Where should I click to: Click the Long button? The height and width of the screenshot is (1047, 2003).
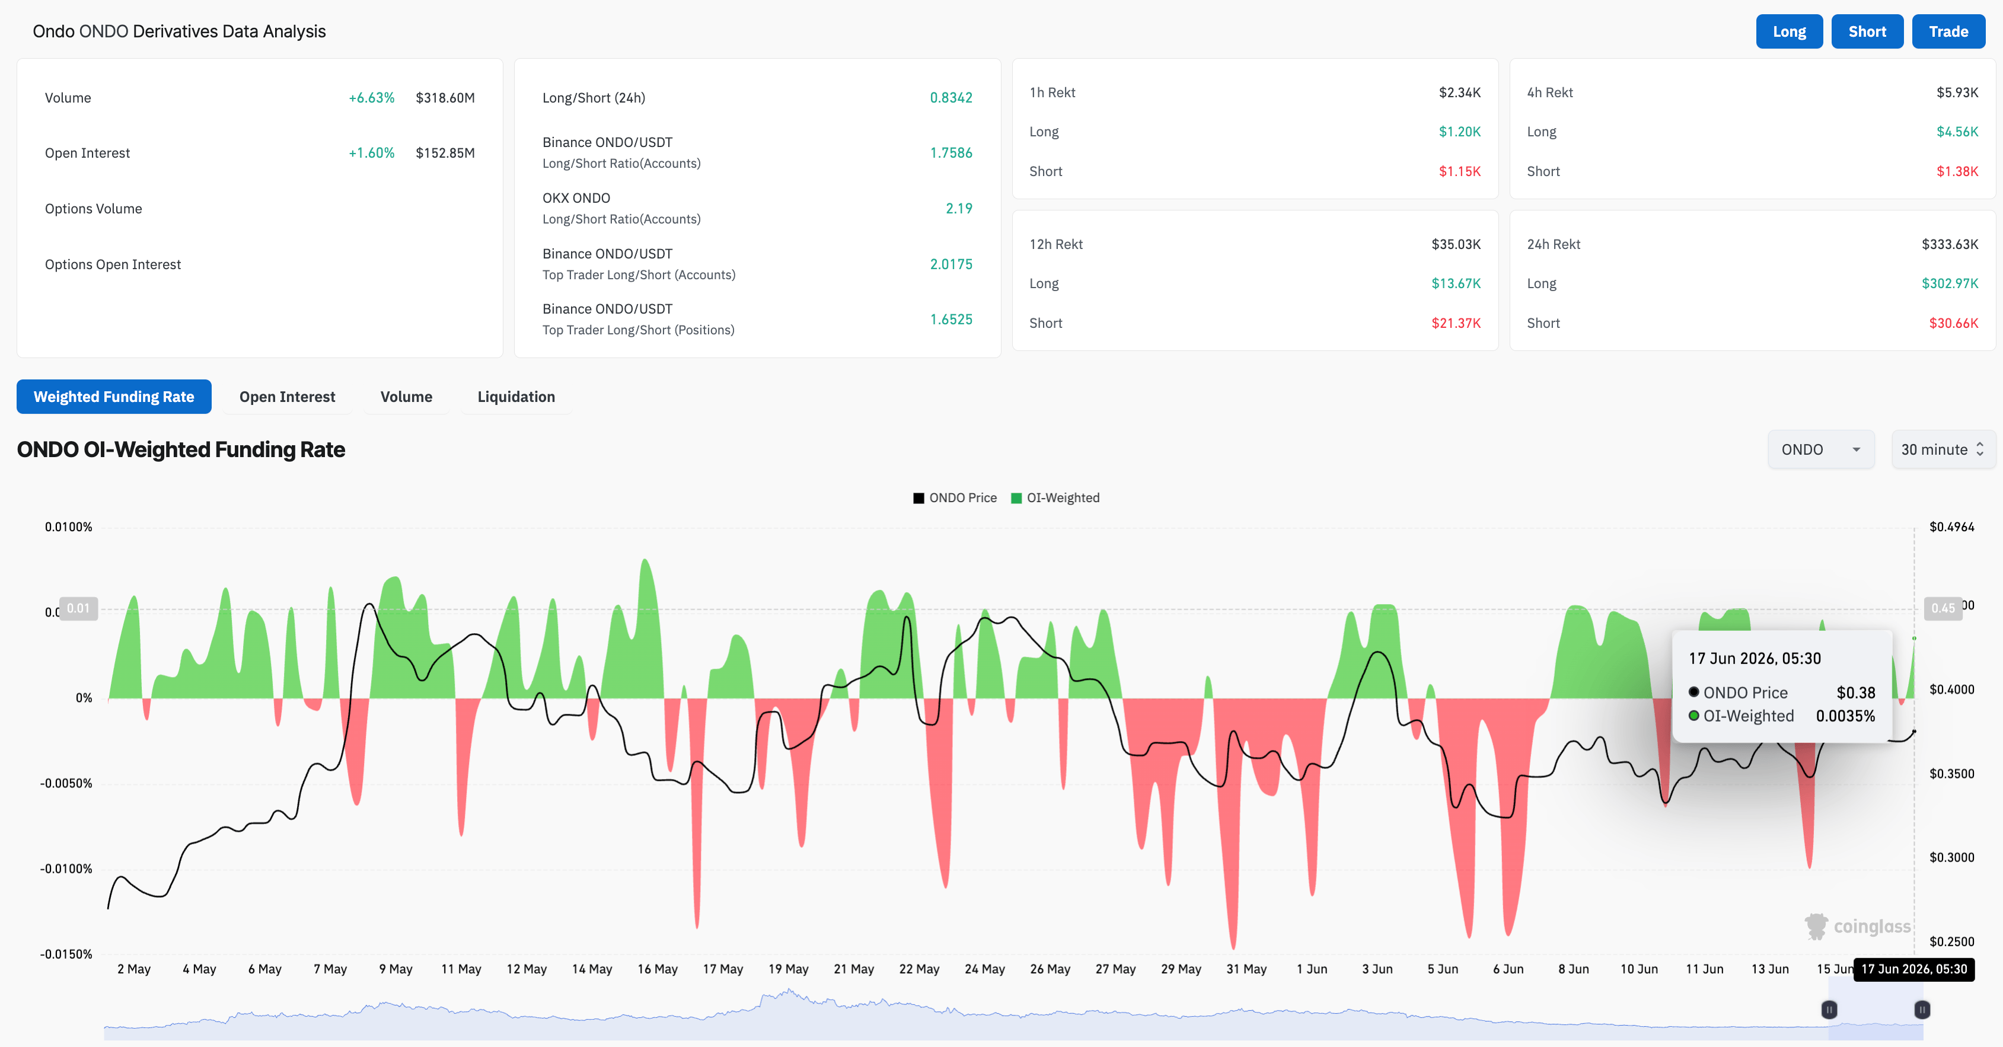point(1789,32)
